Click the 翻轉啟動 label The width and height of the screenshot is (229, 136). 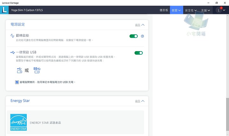click(x=23, y=36)
